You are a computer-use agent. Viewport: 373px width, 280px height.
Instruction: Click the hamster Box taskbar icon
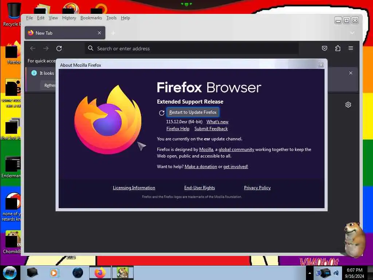[x=123, y=273]
